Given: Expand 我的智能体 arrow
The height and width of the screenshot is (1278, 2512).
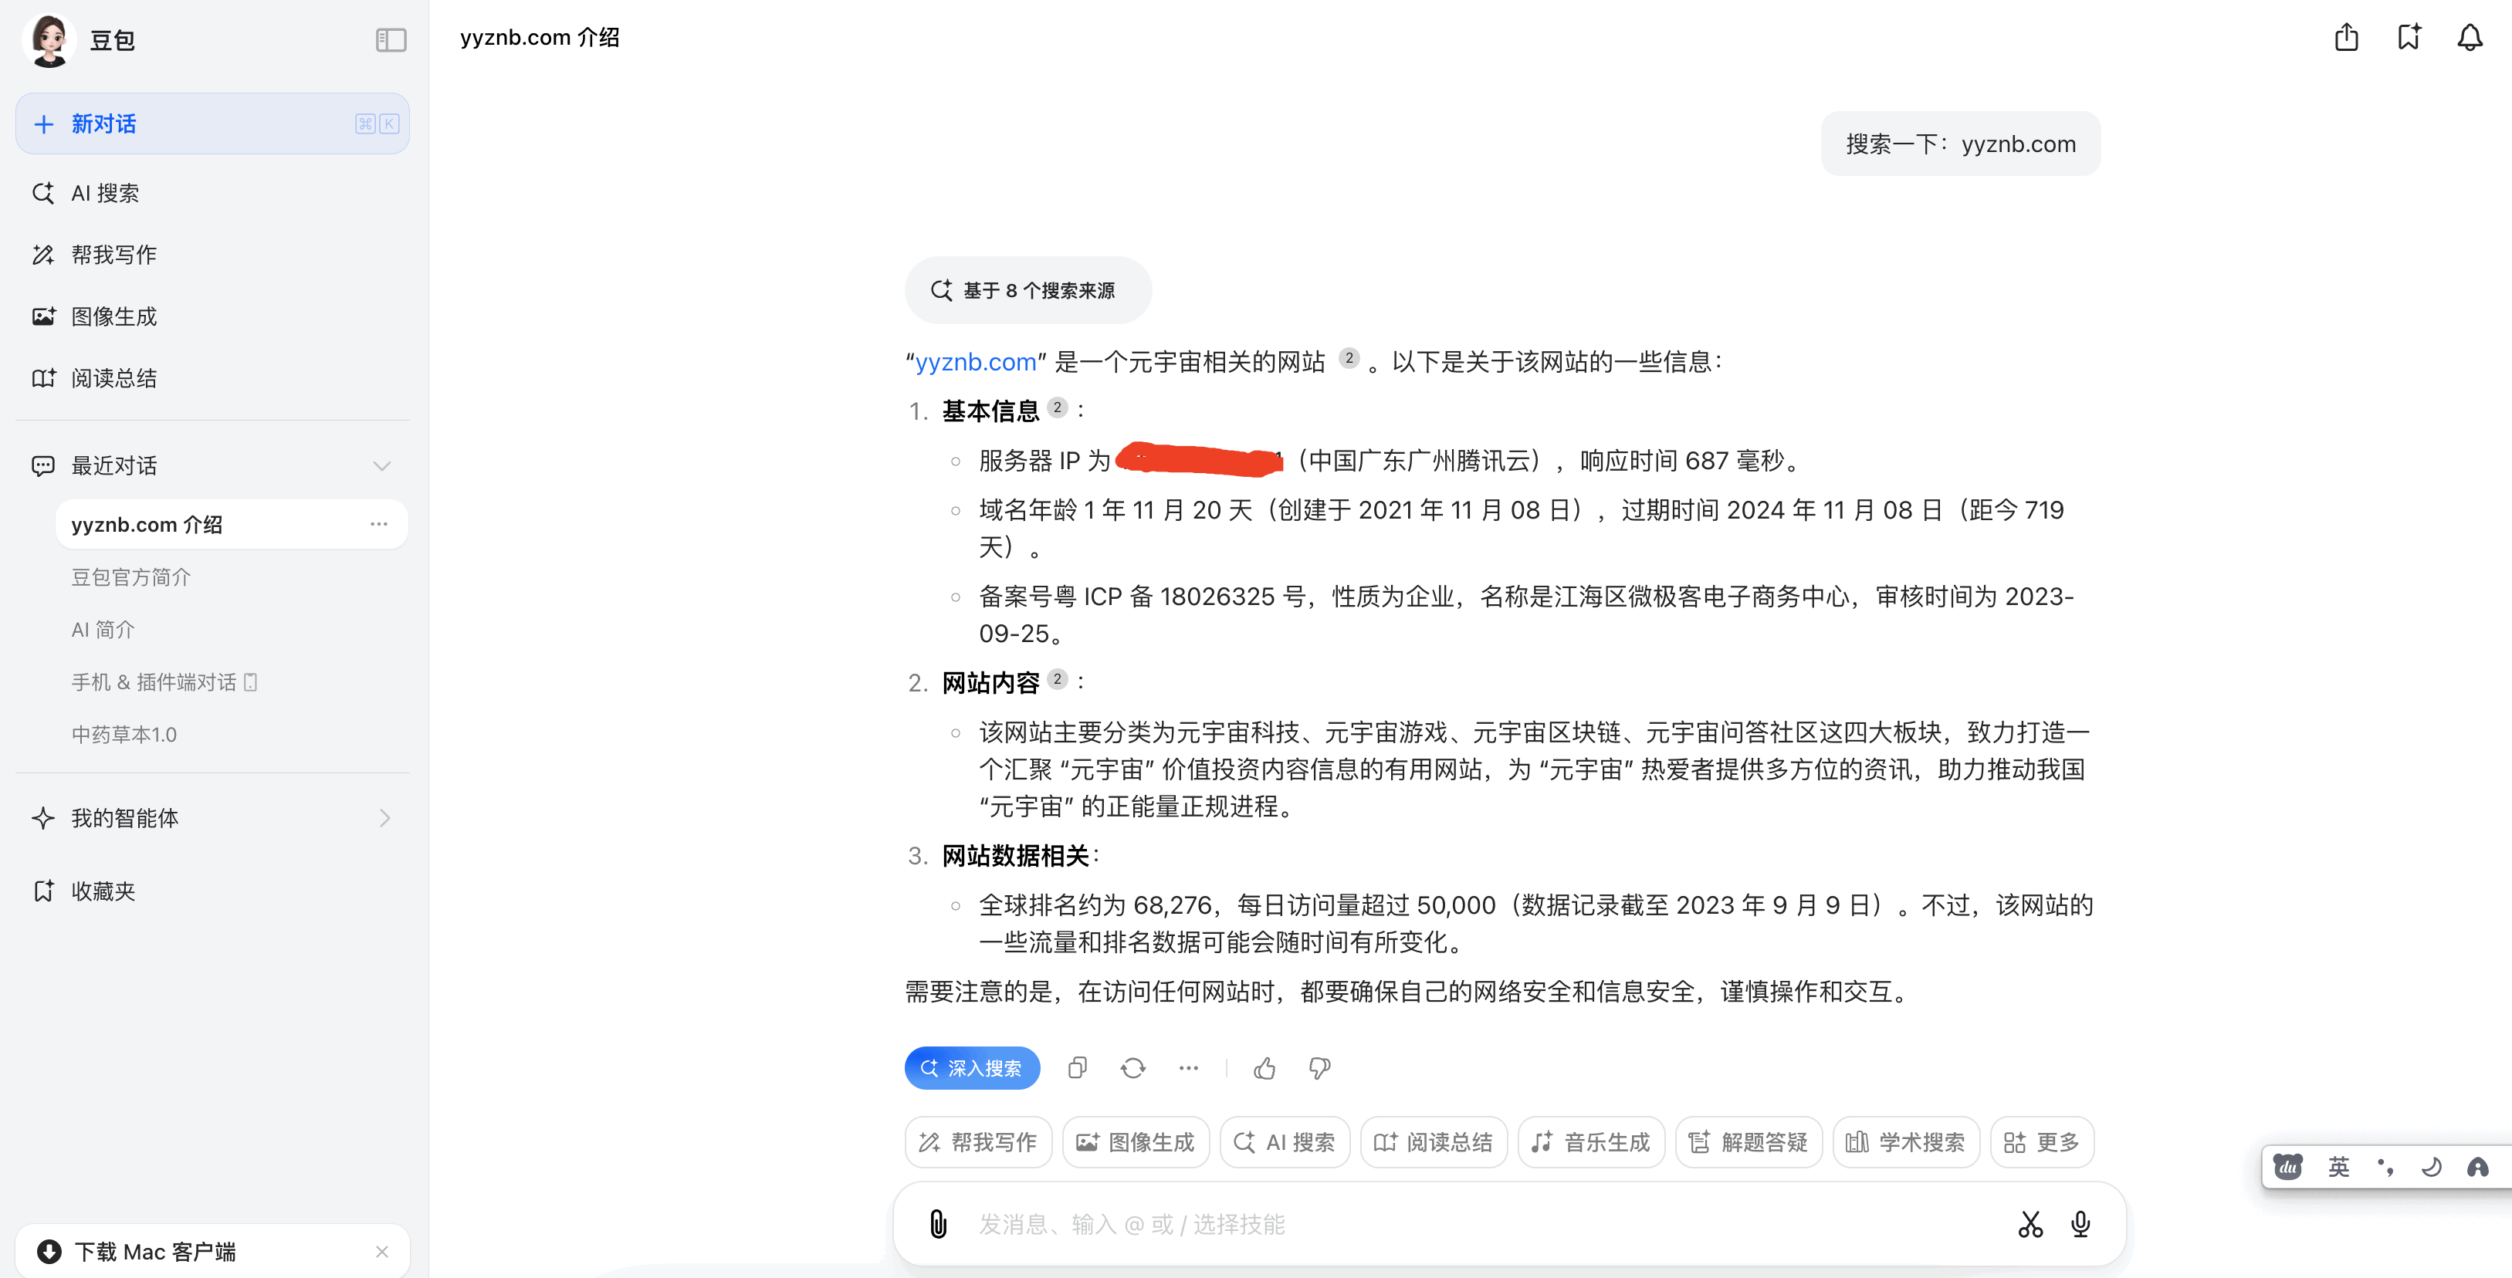Looking at the screenshot, I should [384, 818].
